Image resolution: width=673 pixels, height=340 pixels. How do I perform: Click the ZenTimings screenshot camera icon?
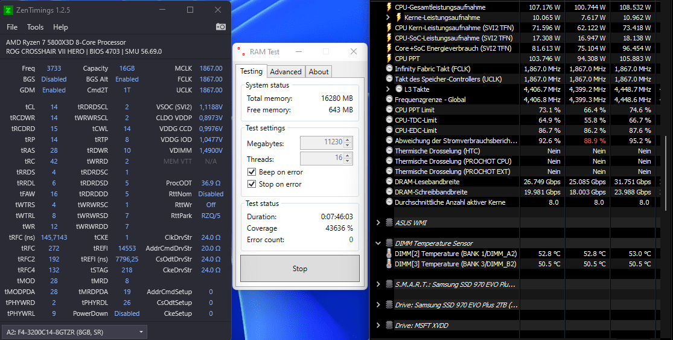click(x=221, y=27)
